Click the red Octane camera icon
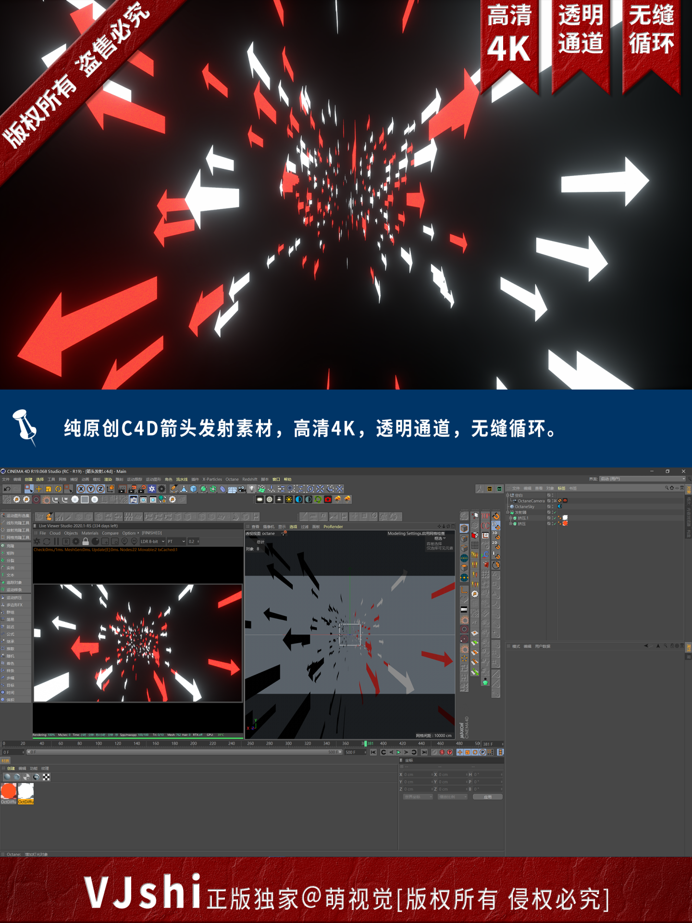The image size is (692, 923). click(x=328, y=499)
